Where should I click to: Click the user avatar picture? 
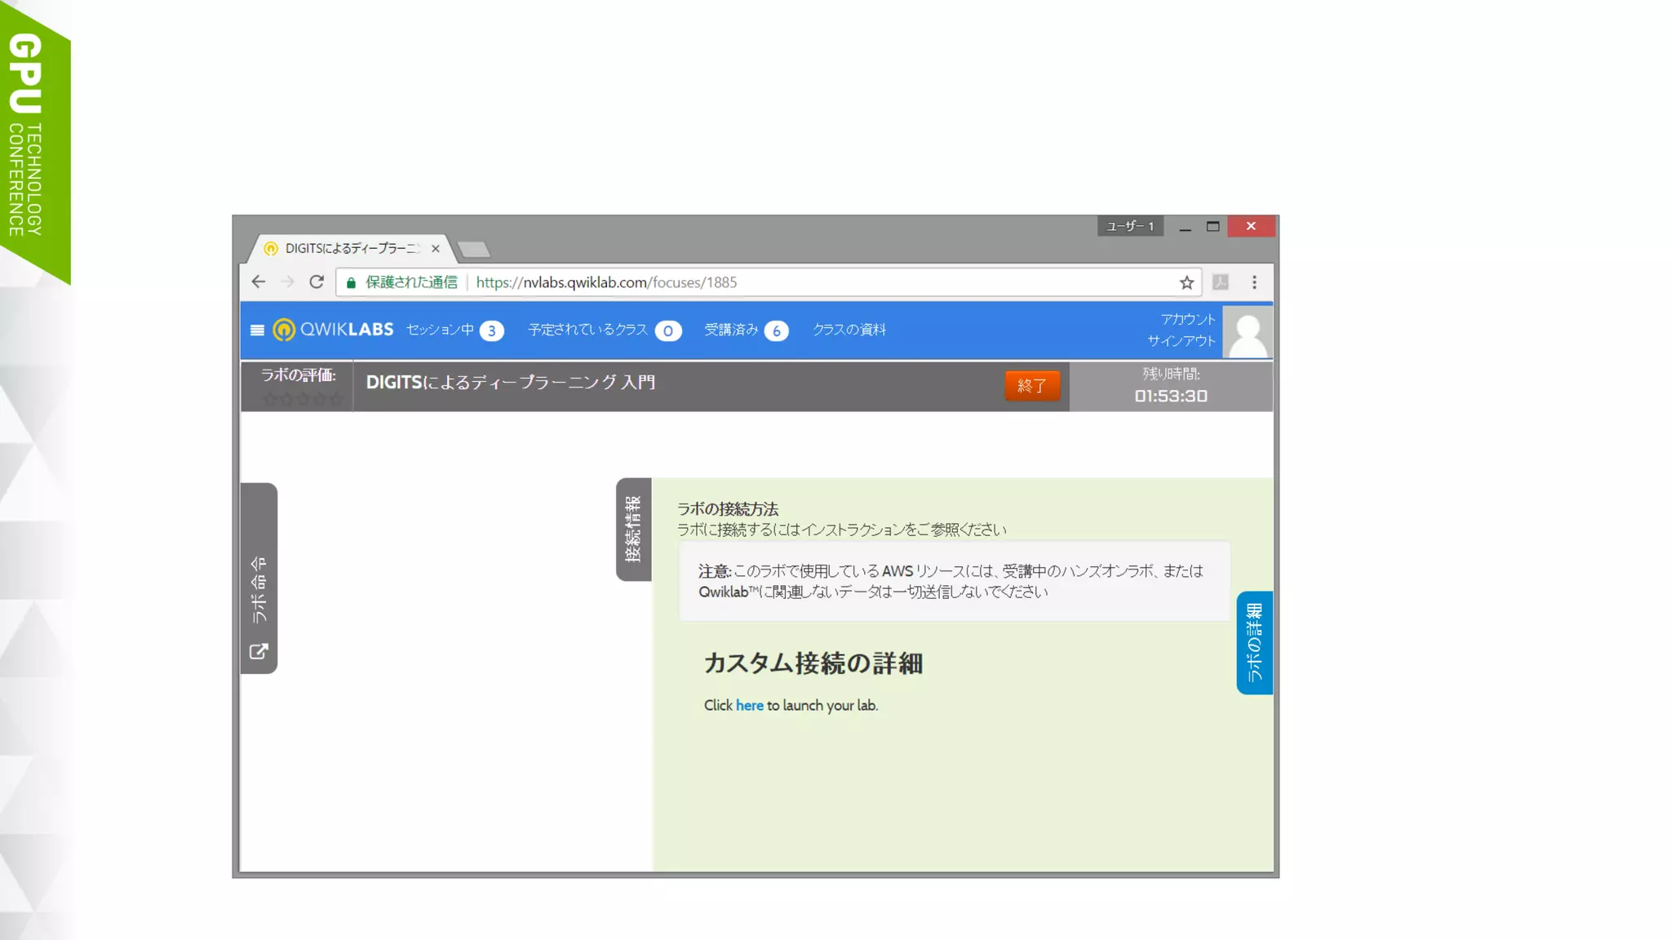click(x=1248, y=332)
